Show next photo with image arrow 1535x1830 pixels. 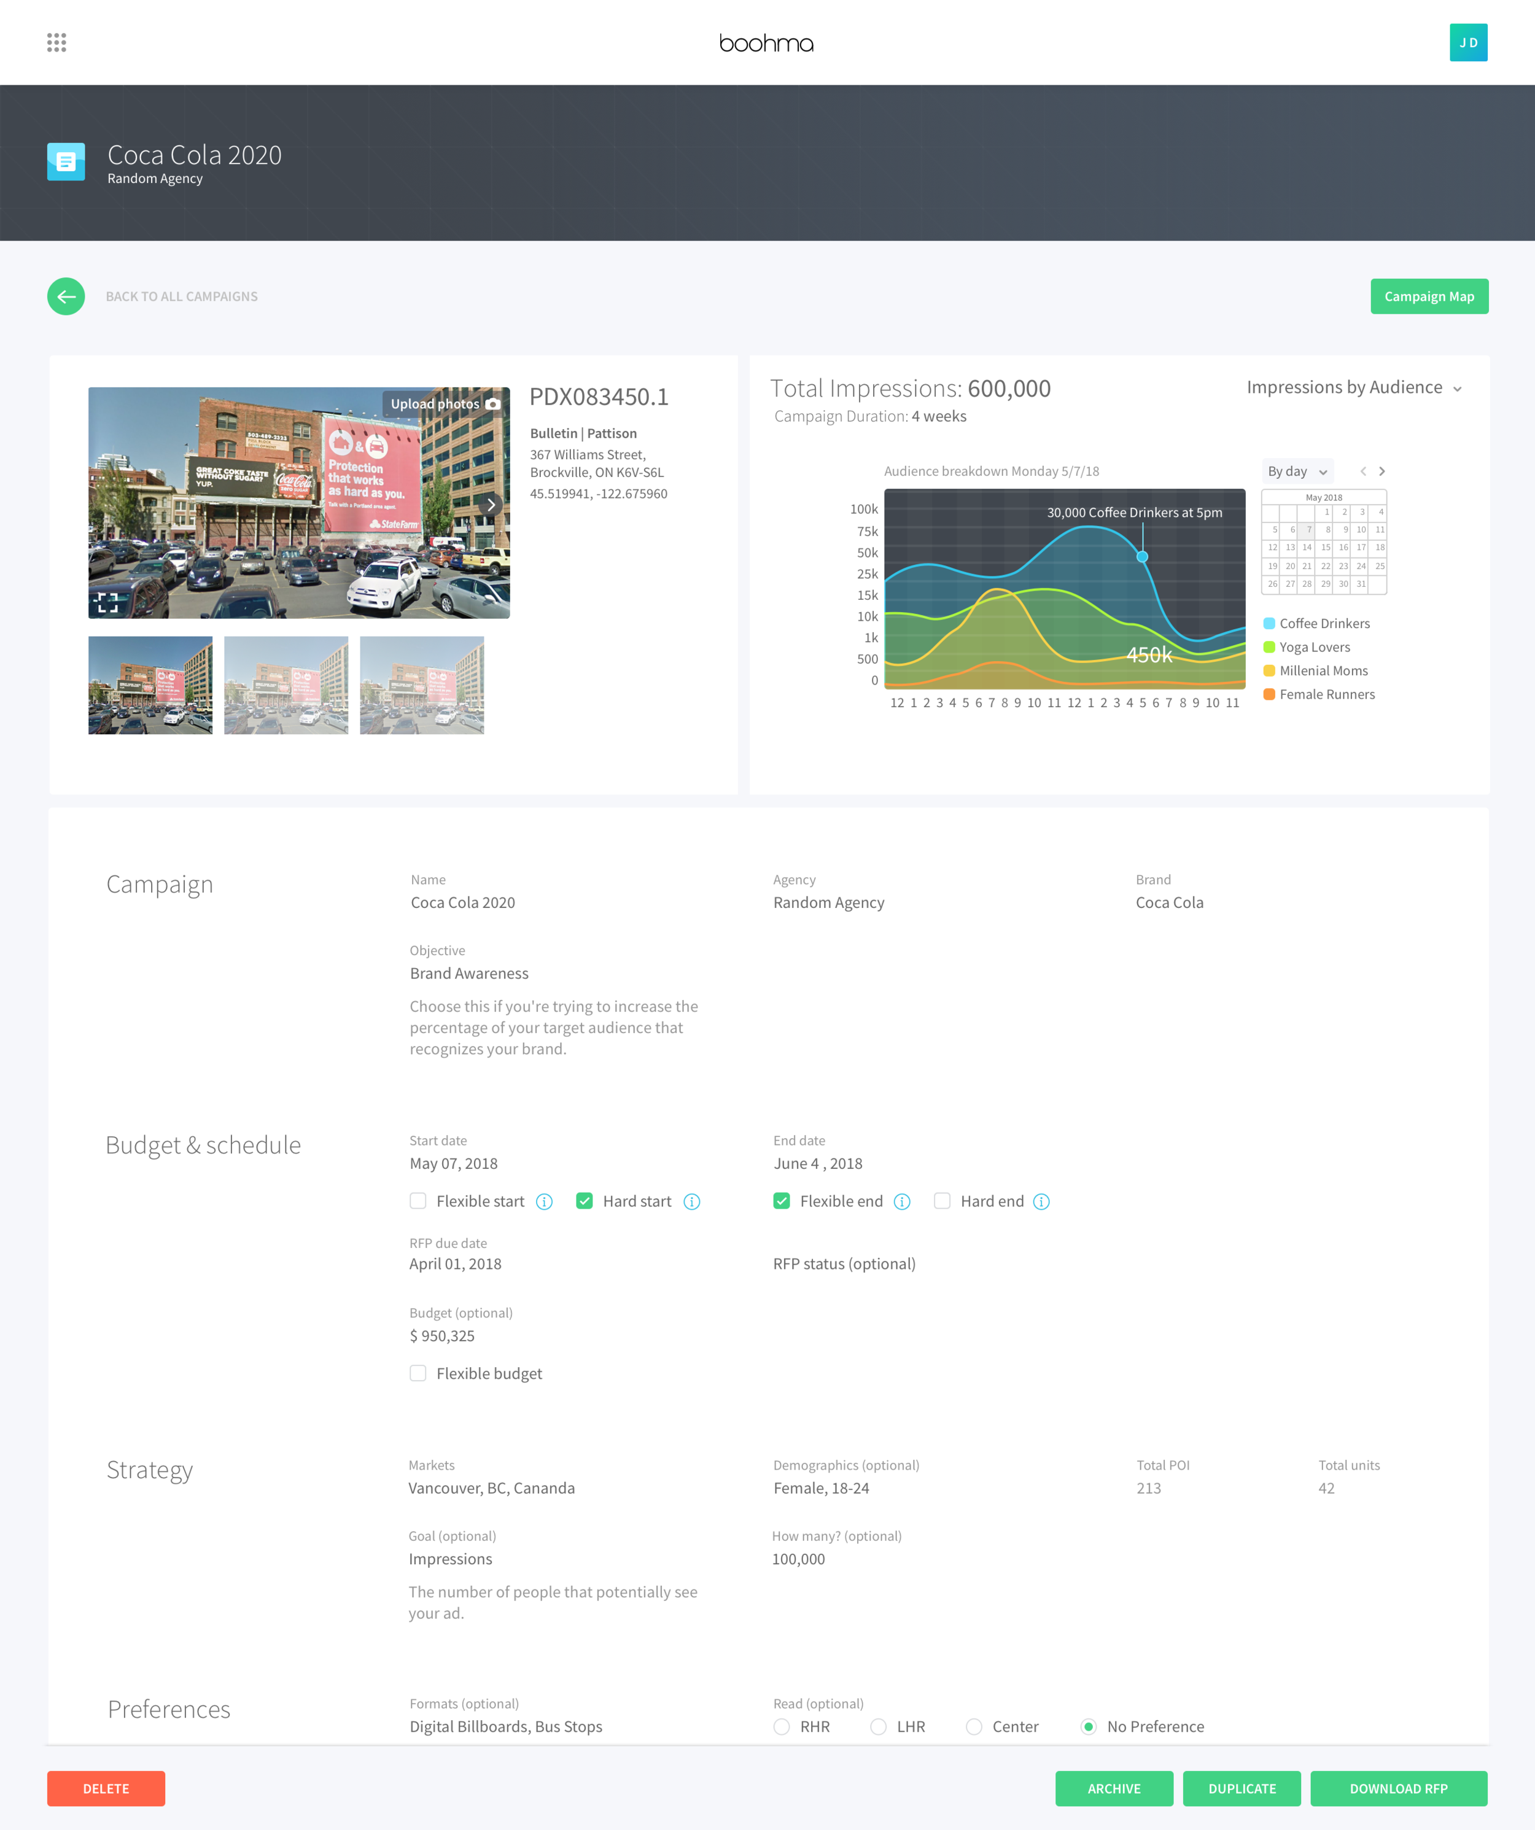click(491, 505)
